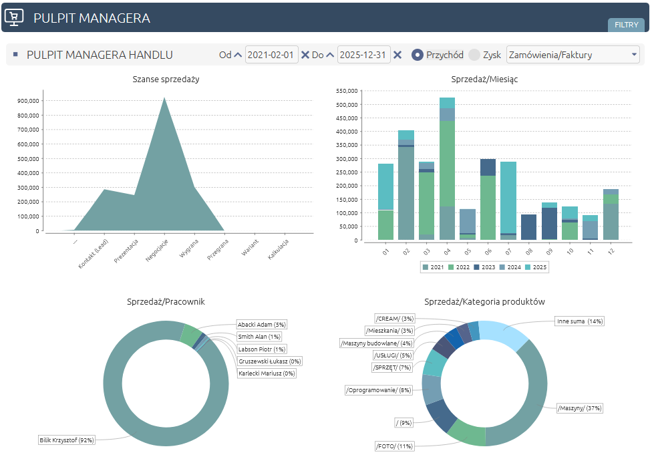Click the Sprzedaż/Kategoria produktów chart title
Viewport: 650px width, 473px height.
(x=484, y=301)
